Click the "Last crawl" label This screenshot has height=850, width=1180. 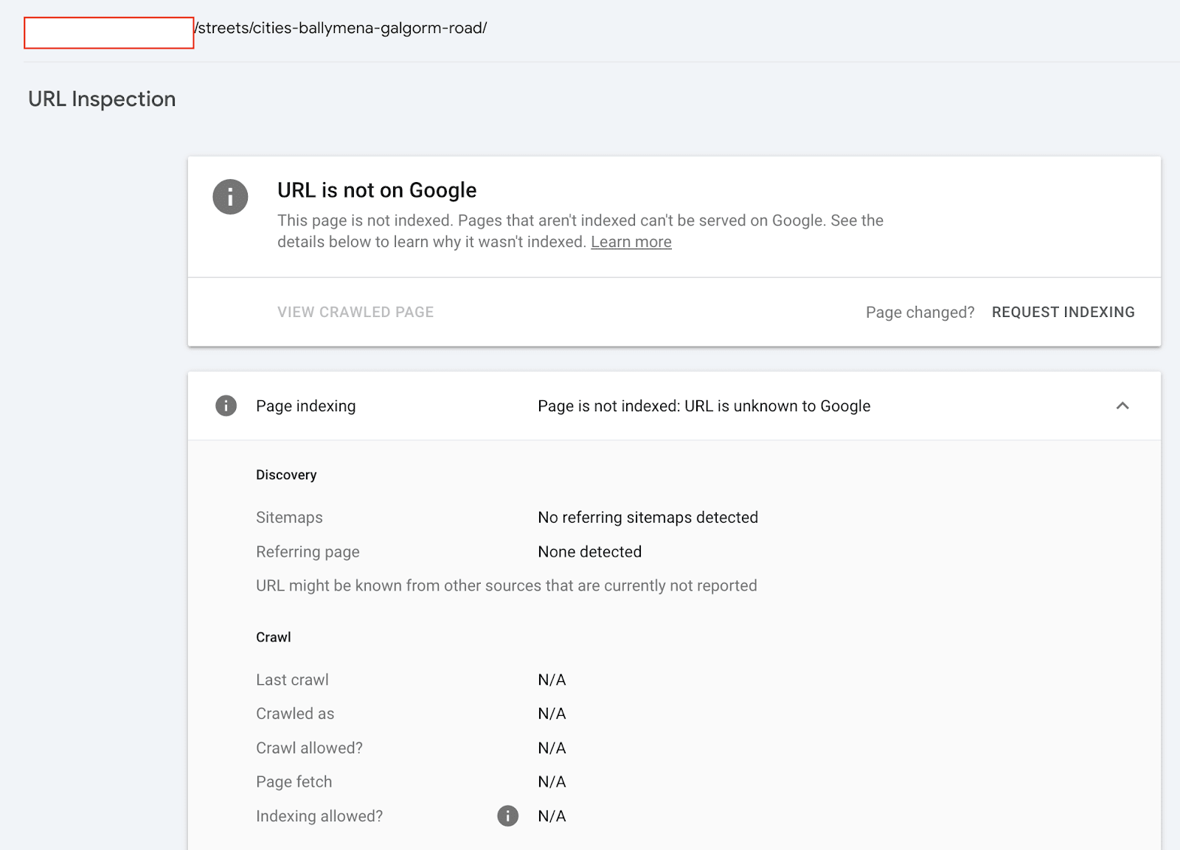click(x=292, y=680)
